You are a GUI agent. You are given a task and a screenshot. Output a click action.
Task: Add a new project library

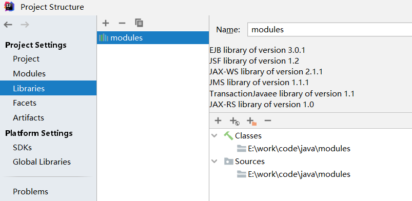(x=105, y=23)
